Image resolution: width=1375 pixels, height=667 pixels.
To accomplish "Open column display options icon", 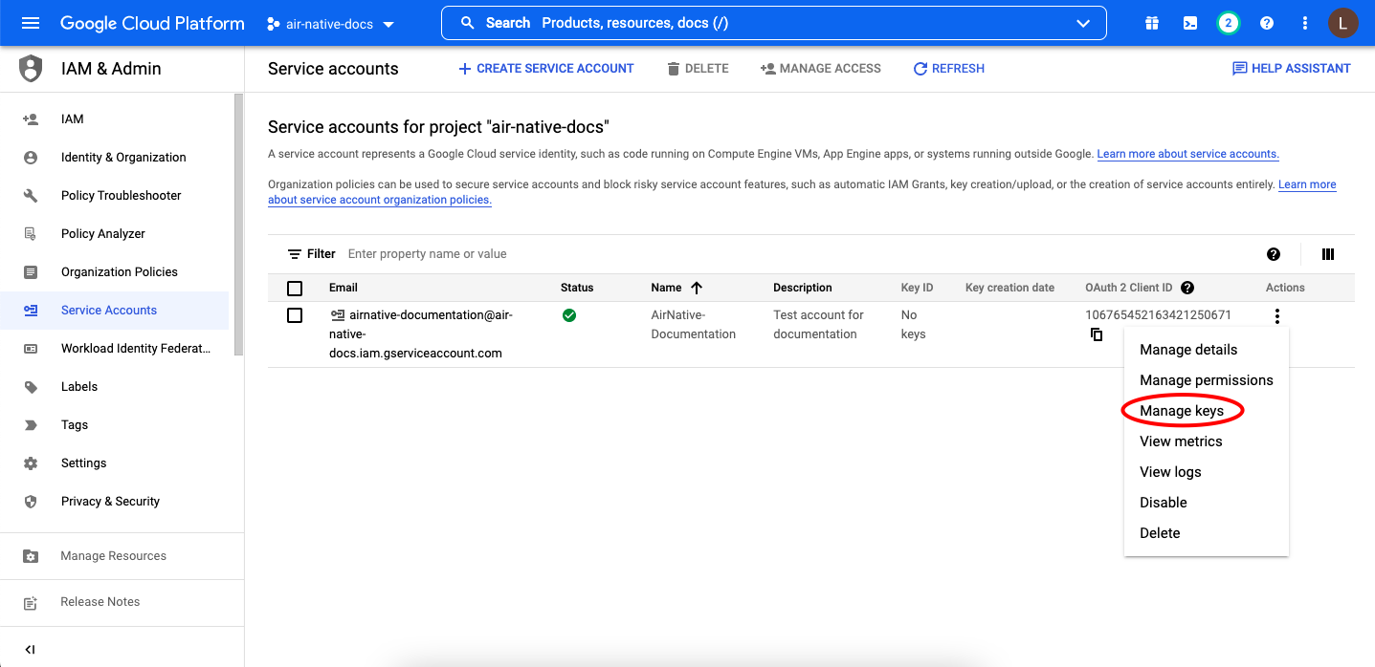I will click(x=1327, y=254).
